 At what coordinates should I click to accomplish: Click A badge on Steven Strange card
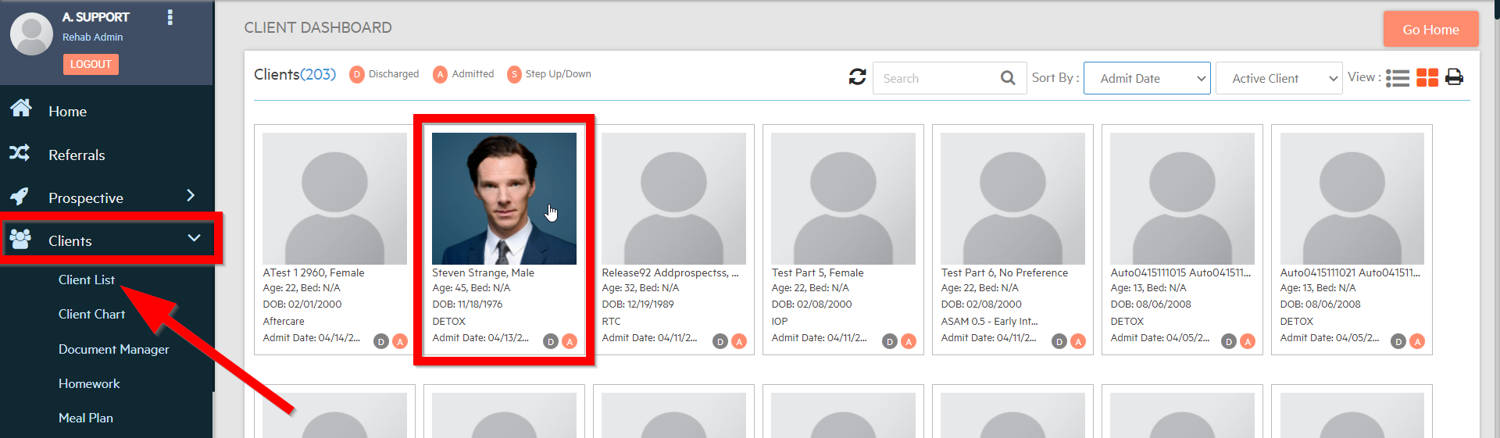[570, 341]
